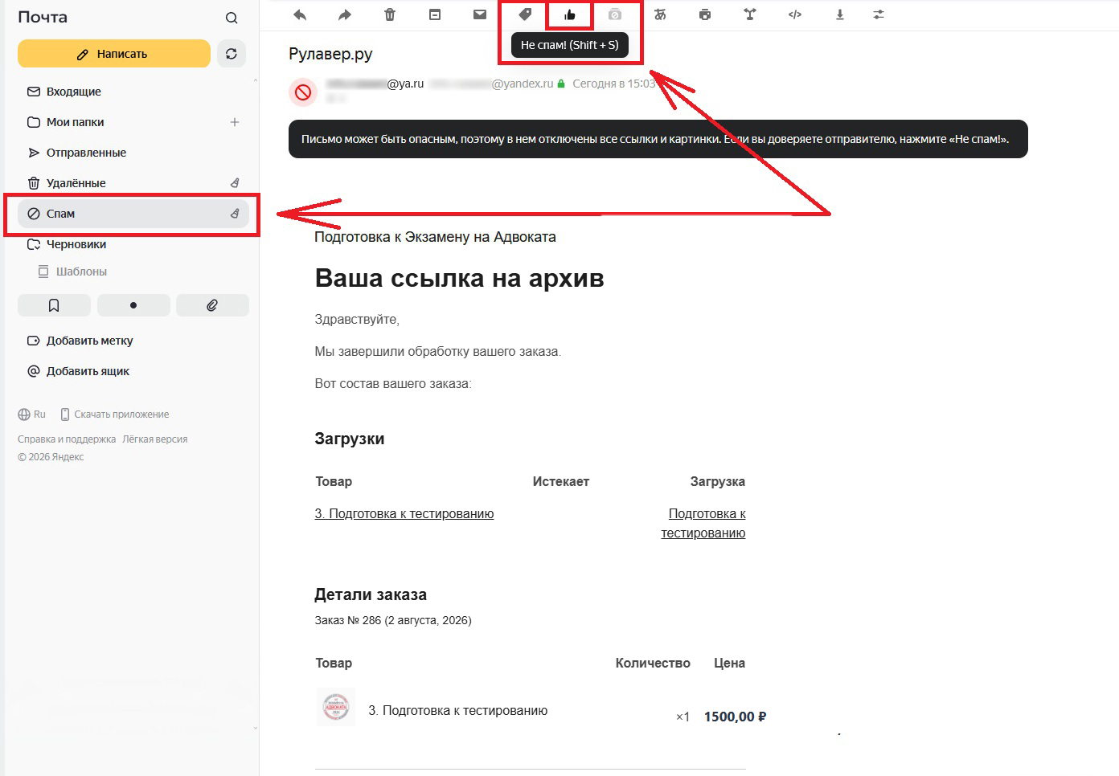
Task: Open toolbar settings via the sliders icon
Action: (879, 14)
